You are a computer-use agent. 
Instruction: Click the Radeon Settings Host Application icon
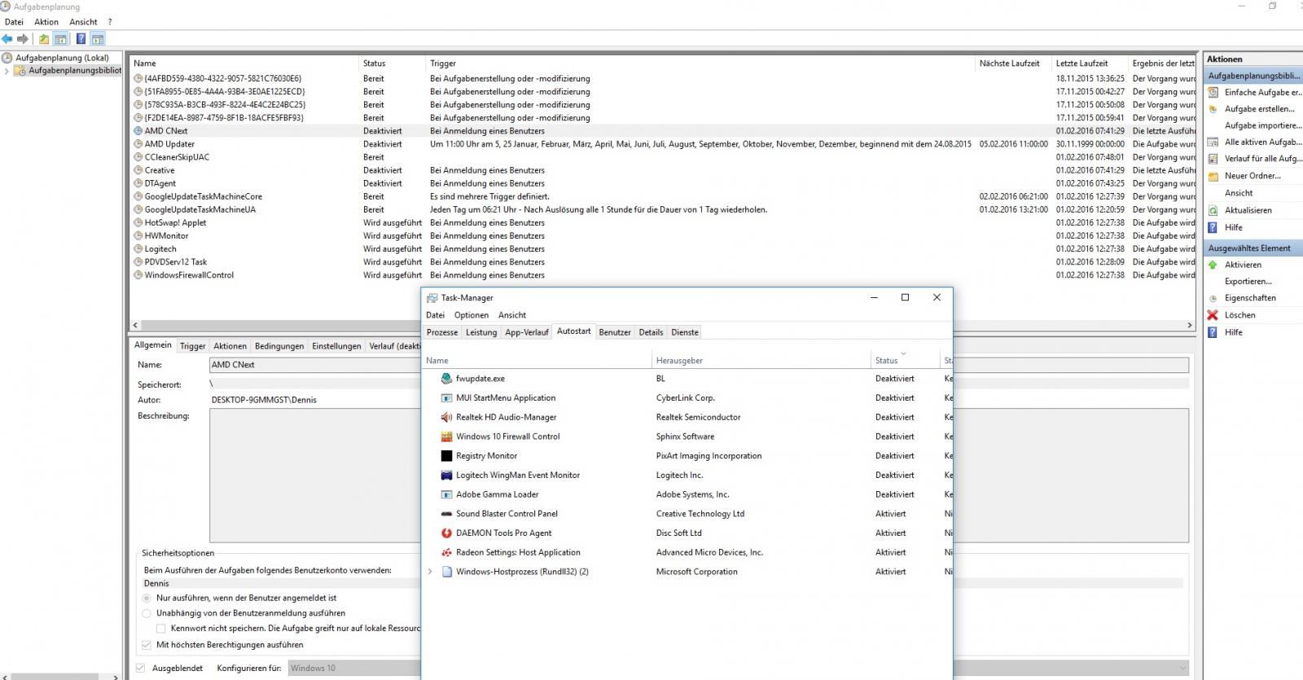[446, 552]
